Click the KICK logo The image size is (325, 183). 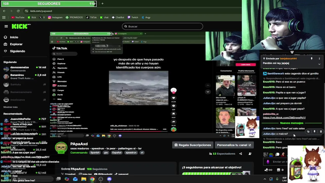(x=21, y=26)
